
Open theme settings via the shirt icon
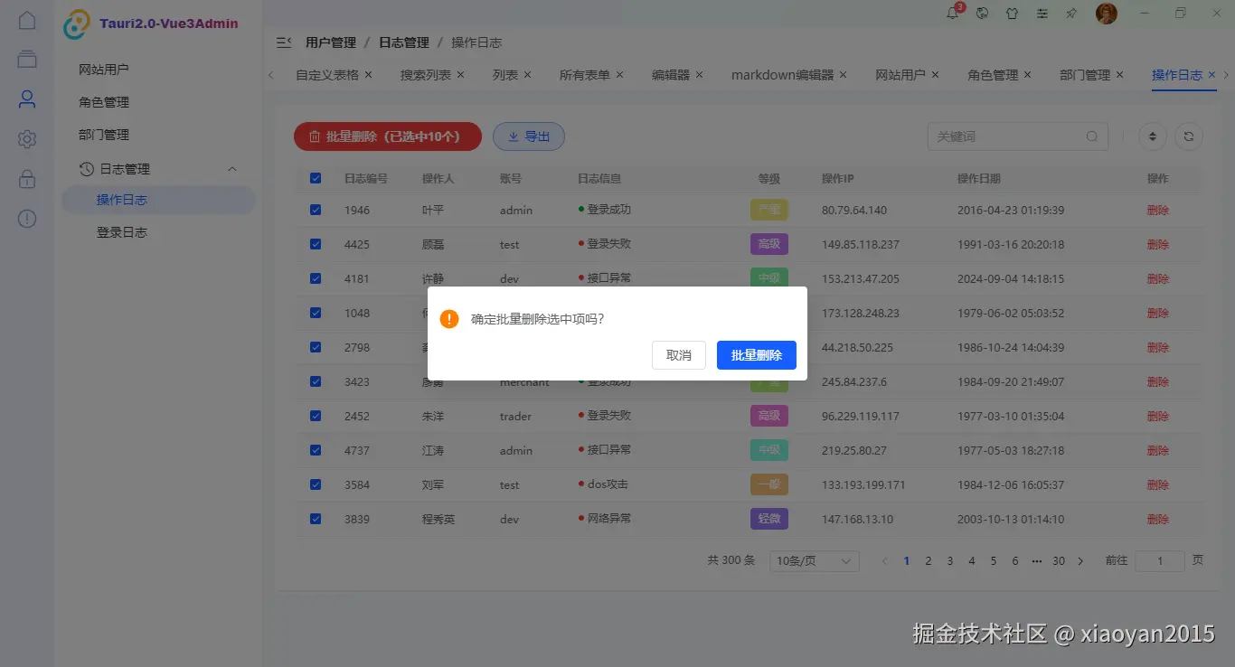coord(1012,13)
